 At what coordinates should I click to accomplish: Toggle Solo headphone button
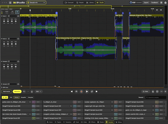point(145,91)
